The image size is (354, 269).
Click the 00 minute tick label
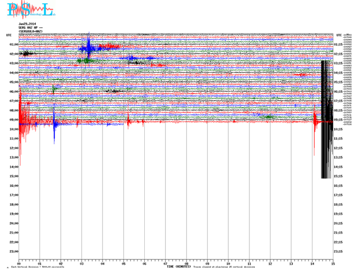tap(19, 263)
